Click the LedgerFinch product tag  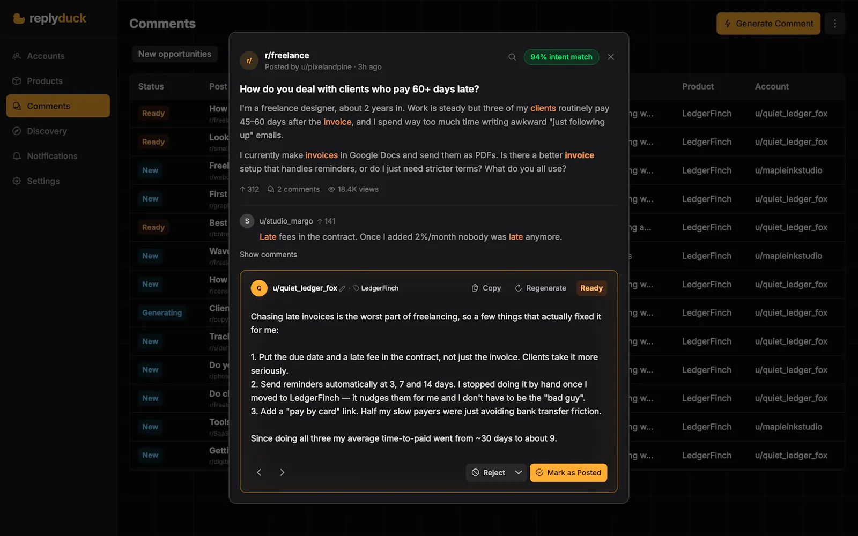tap(376, 288)
